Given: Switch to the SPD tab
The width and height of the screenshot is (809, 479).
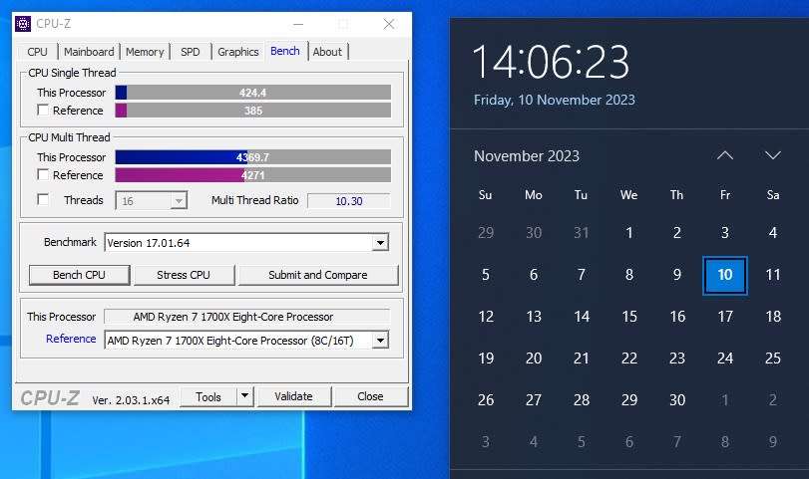Looking at the screenshot, I should click(x=191, y=52).
